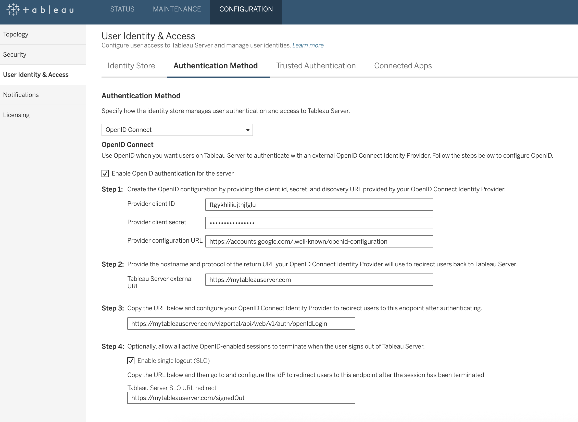Screen dimensions: 578x422
Task: Select Topology in the sidebar
Action: [16, 34]
